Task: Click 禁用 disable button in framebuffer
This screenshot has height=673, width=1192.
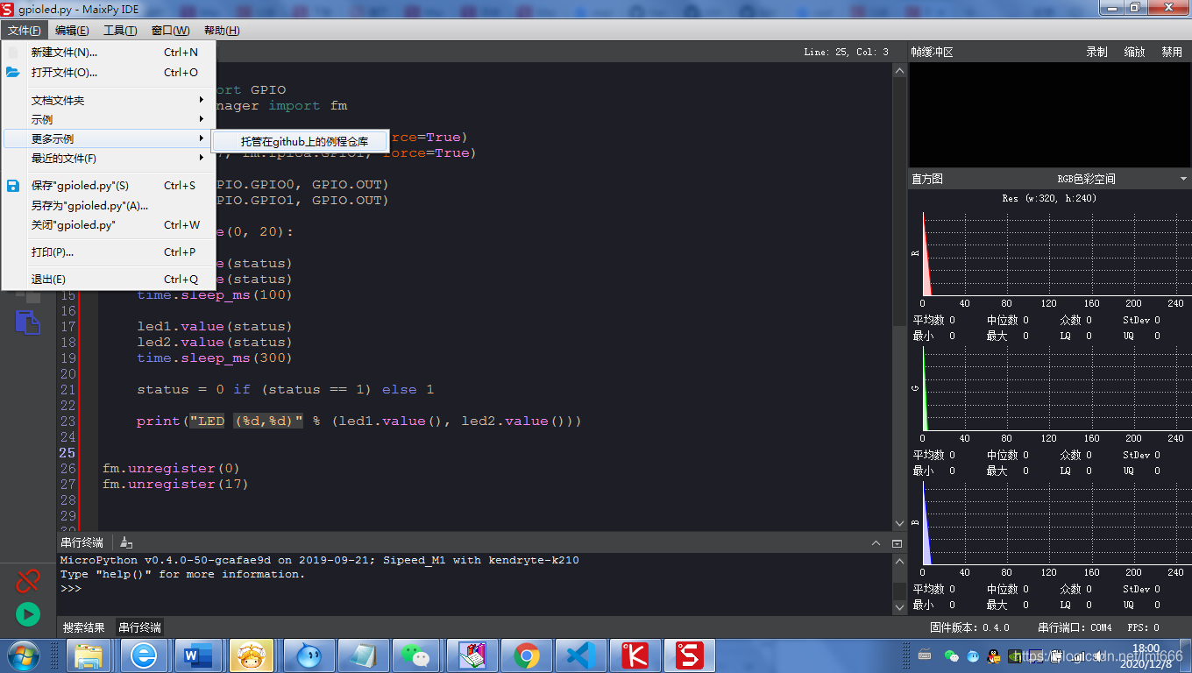Action: pyautogui.click(x=1172, y=53)
